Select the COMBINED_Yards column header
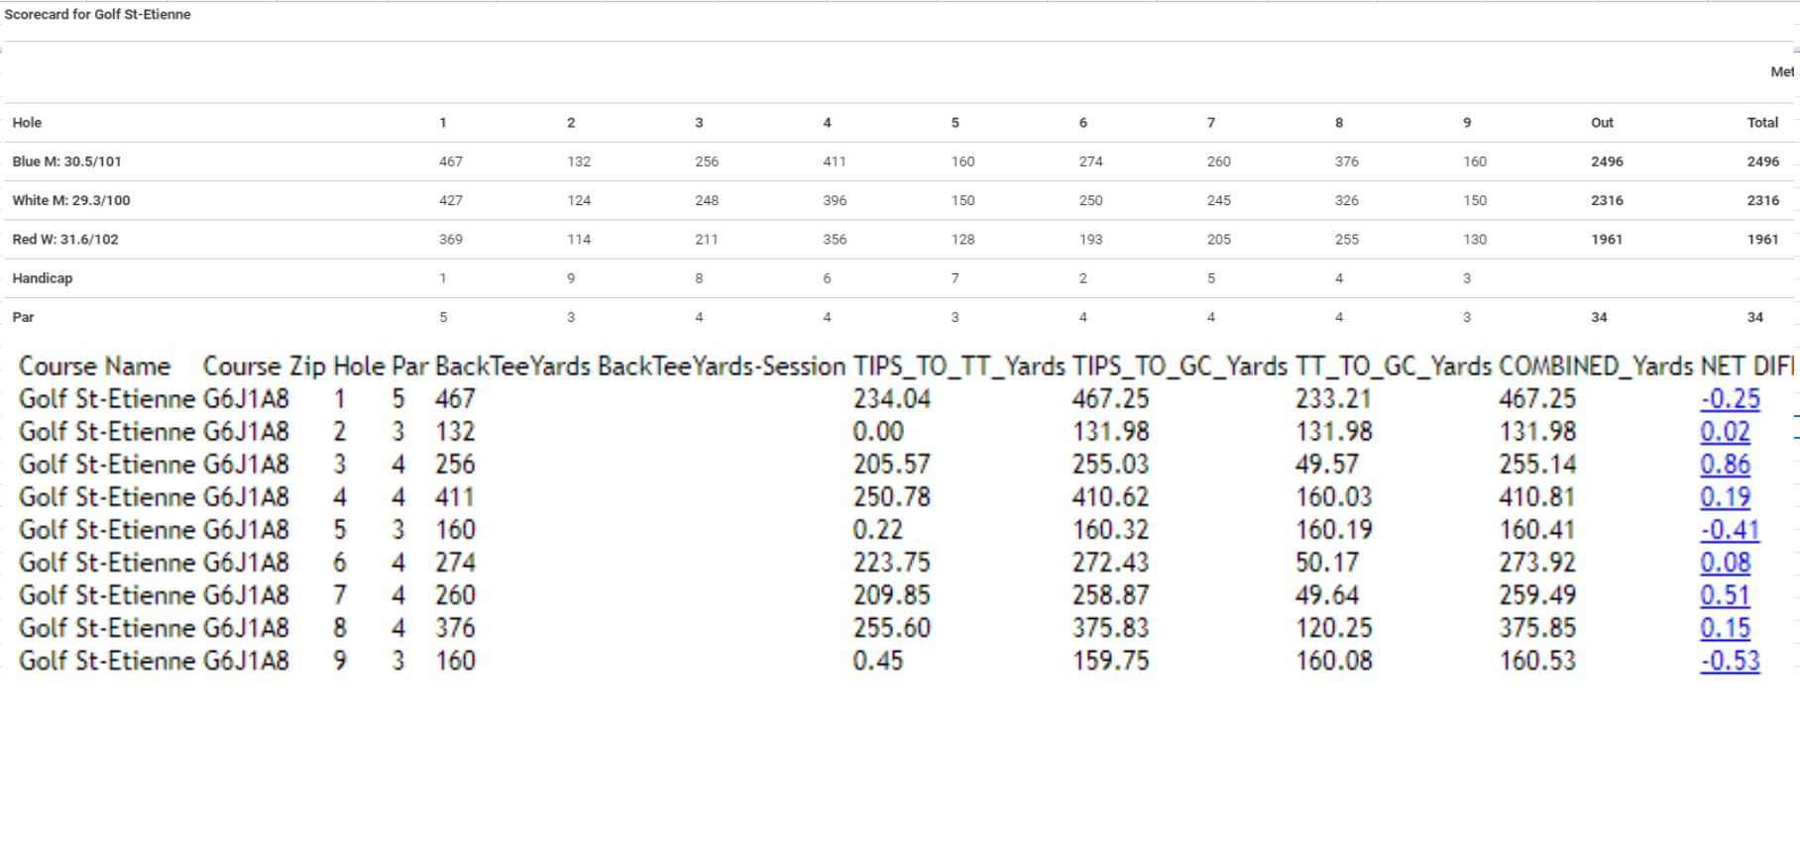Image resolution: width=1800 pixels, height=847 pixels. (1596, 367)
